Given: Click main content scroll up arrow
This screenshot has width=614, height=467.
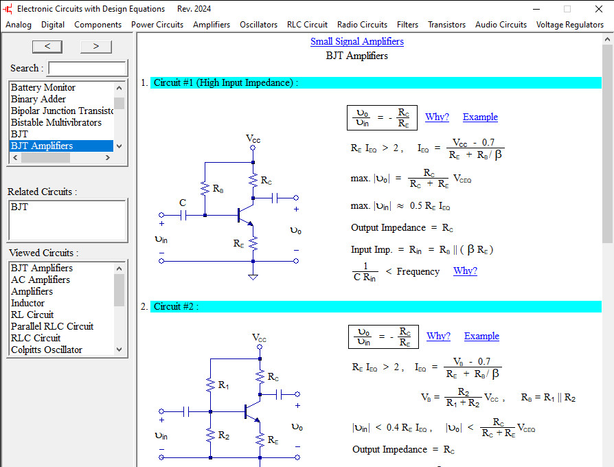Looking at the screenshot, I should point(607,39).
